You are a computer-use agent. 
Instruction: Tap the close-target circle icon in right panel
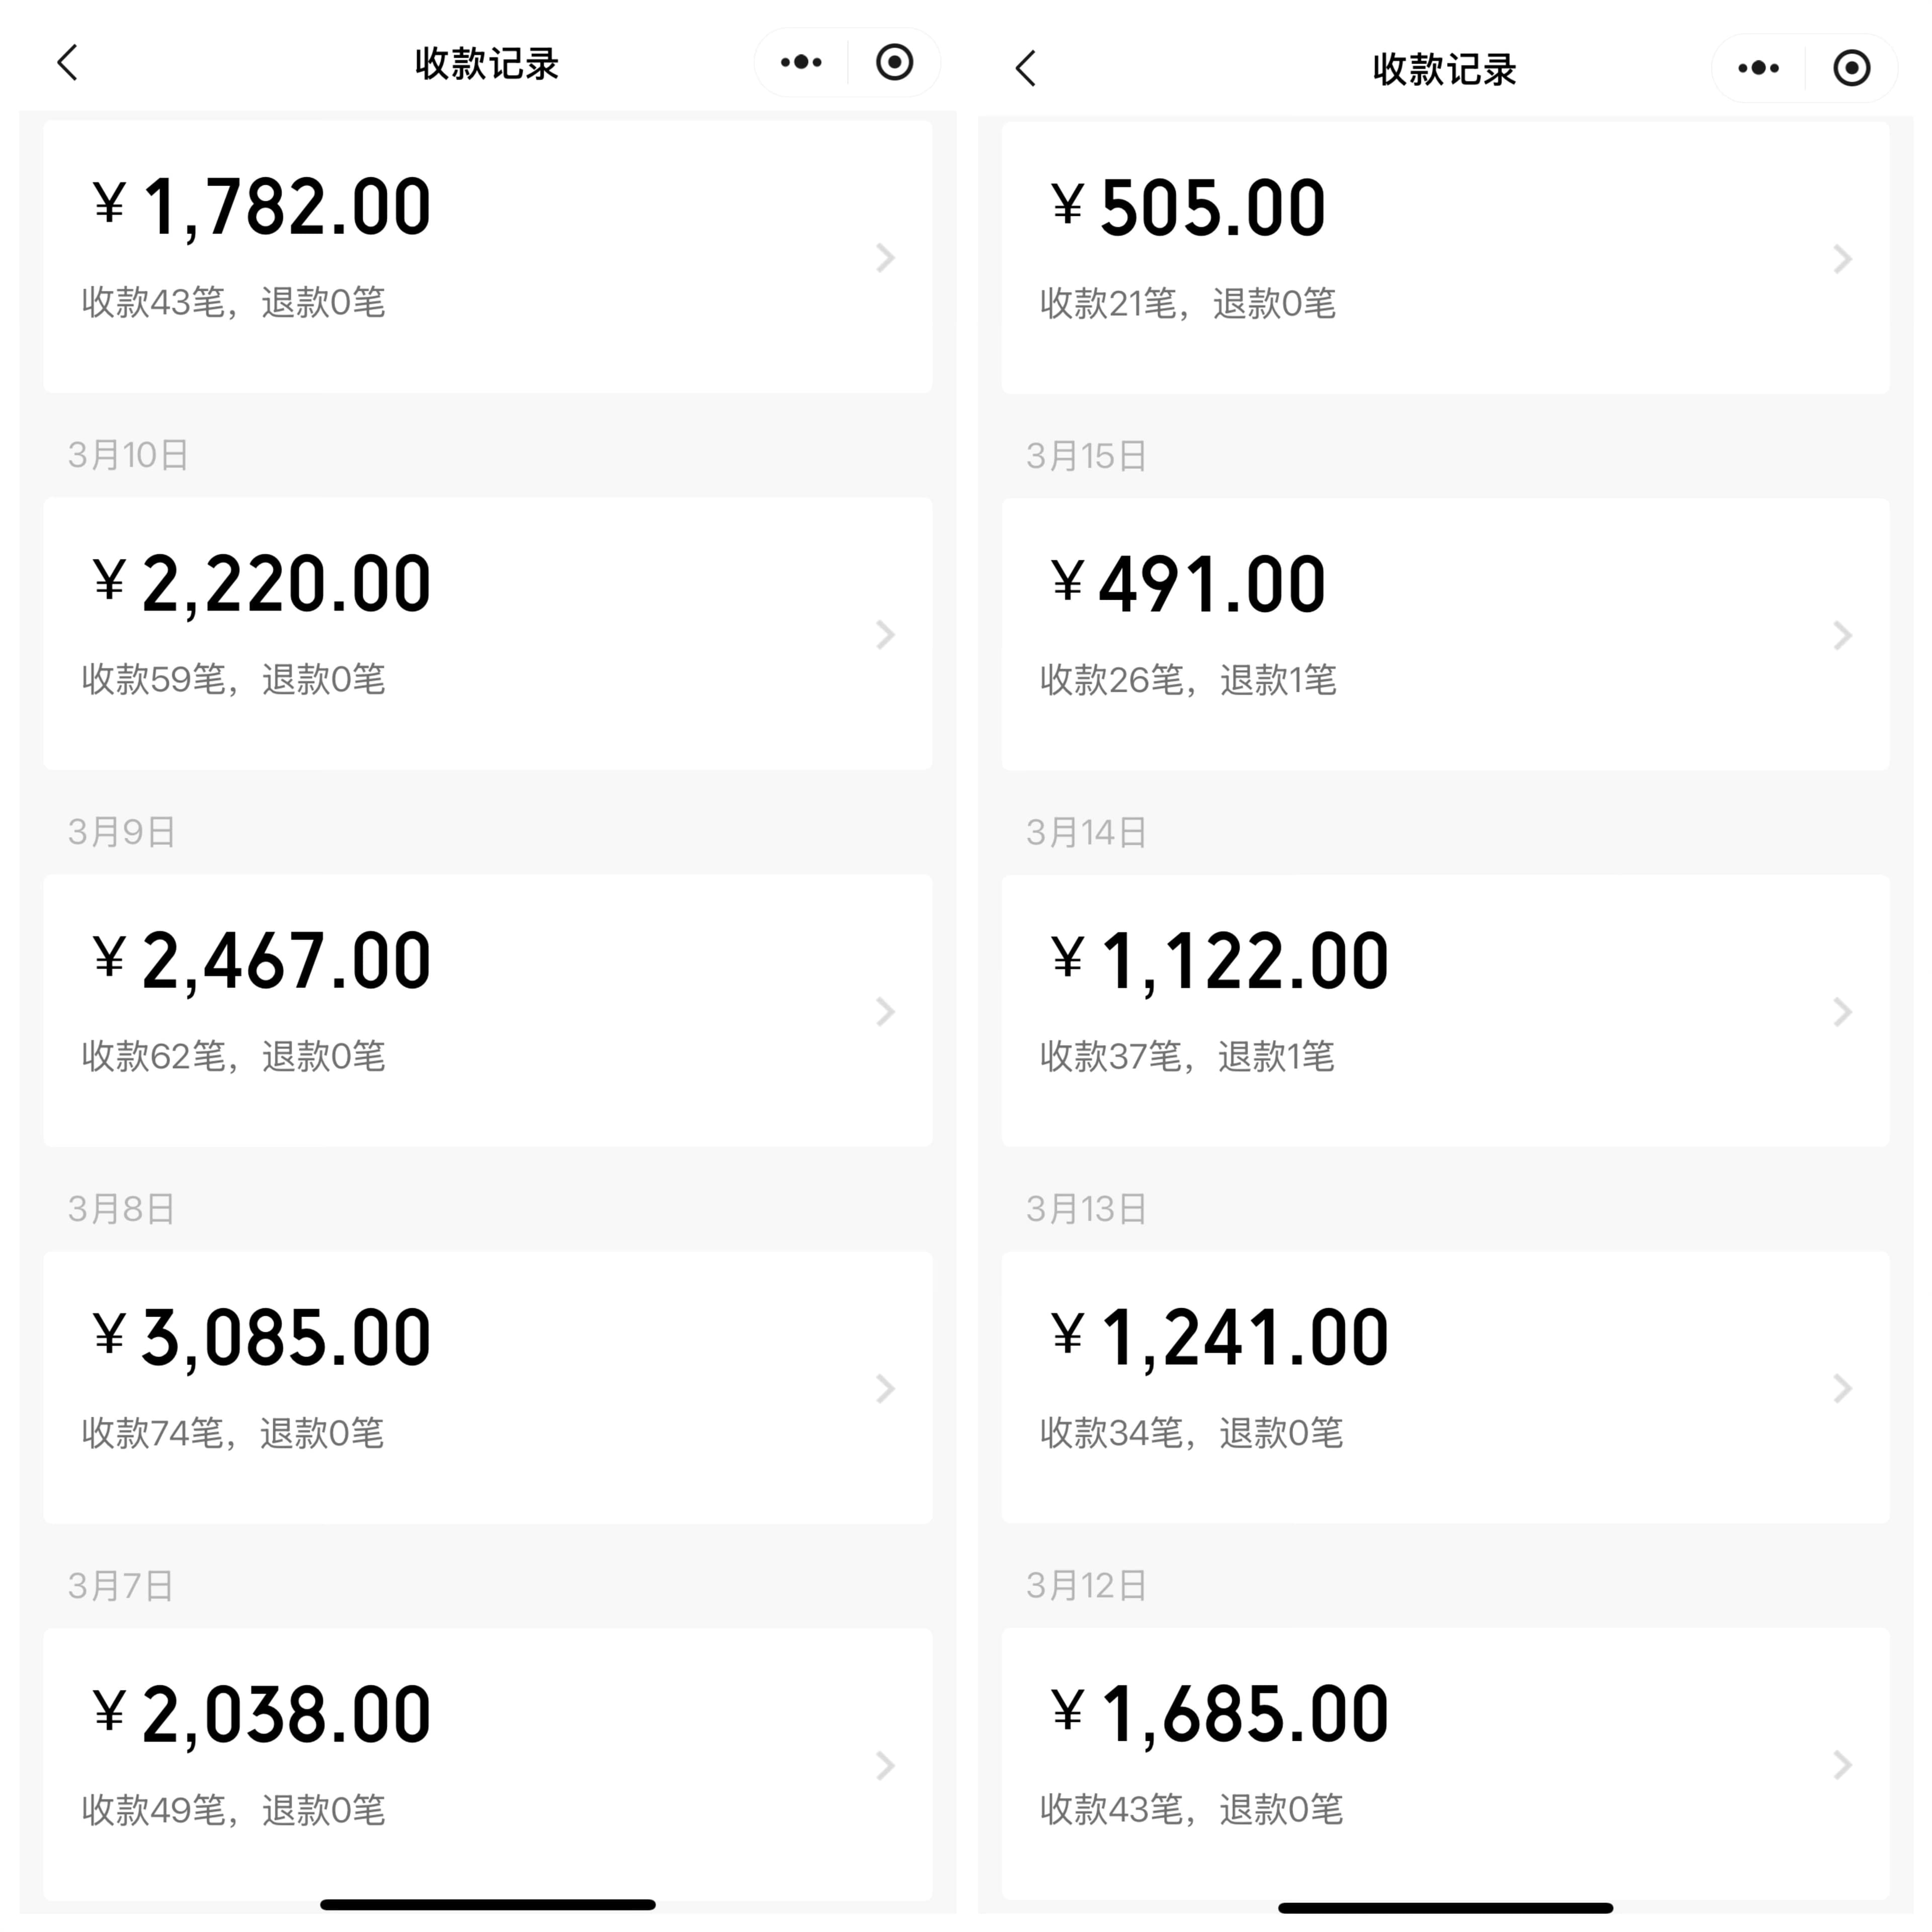[x=1851, y=69]
